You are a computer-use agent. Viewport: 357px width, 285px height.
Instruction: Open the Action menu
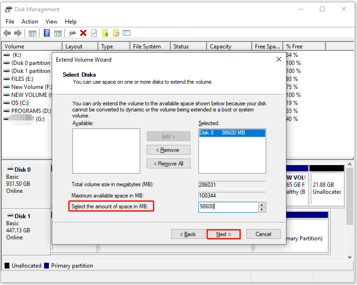coord(30,22)
